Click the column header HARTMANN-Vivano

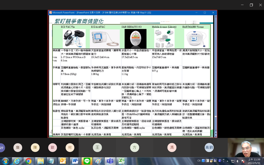(x=193, y=27)
